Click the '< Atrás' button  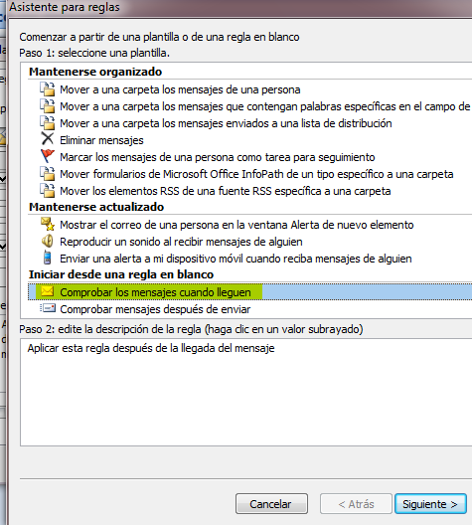pos(356,503)
